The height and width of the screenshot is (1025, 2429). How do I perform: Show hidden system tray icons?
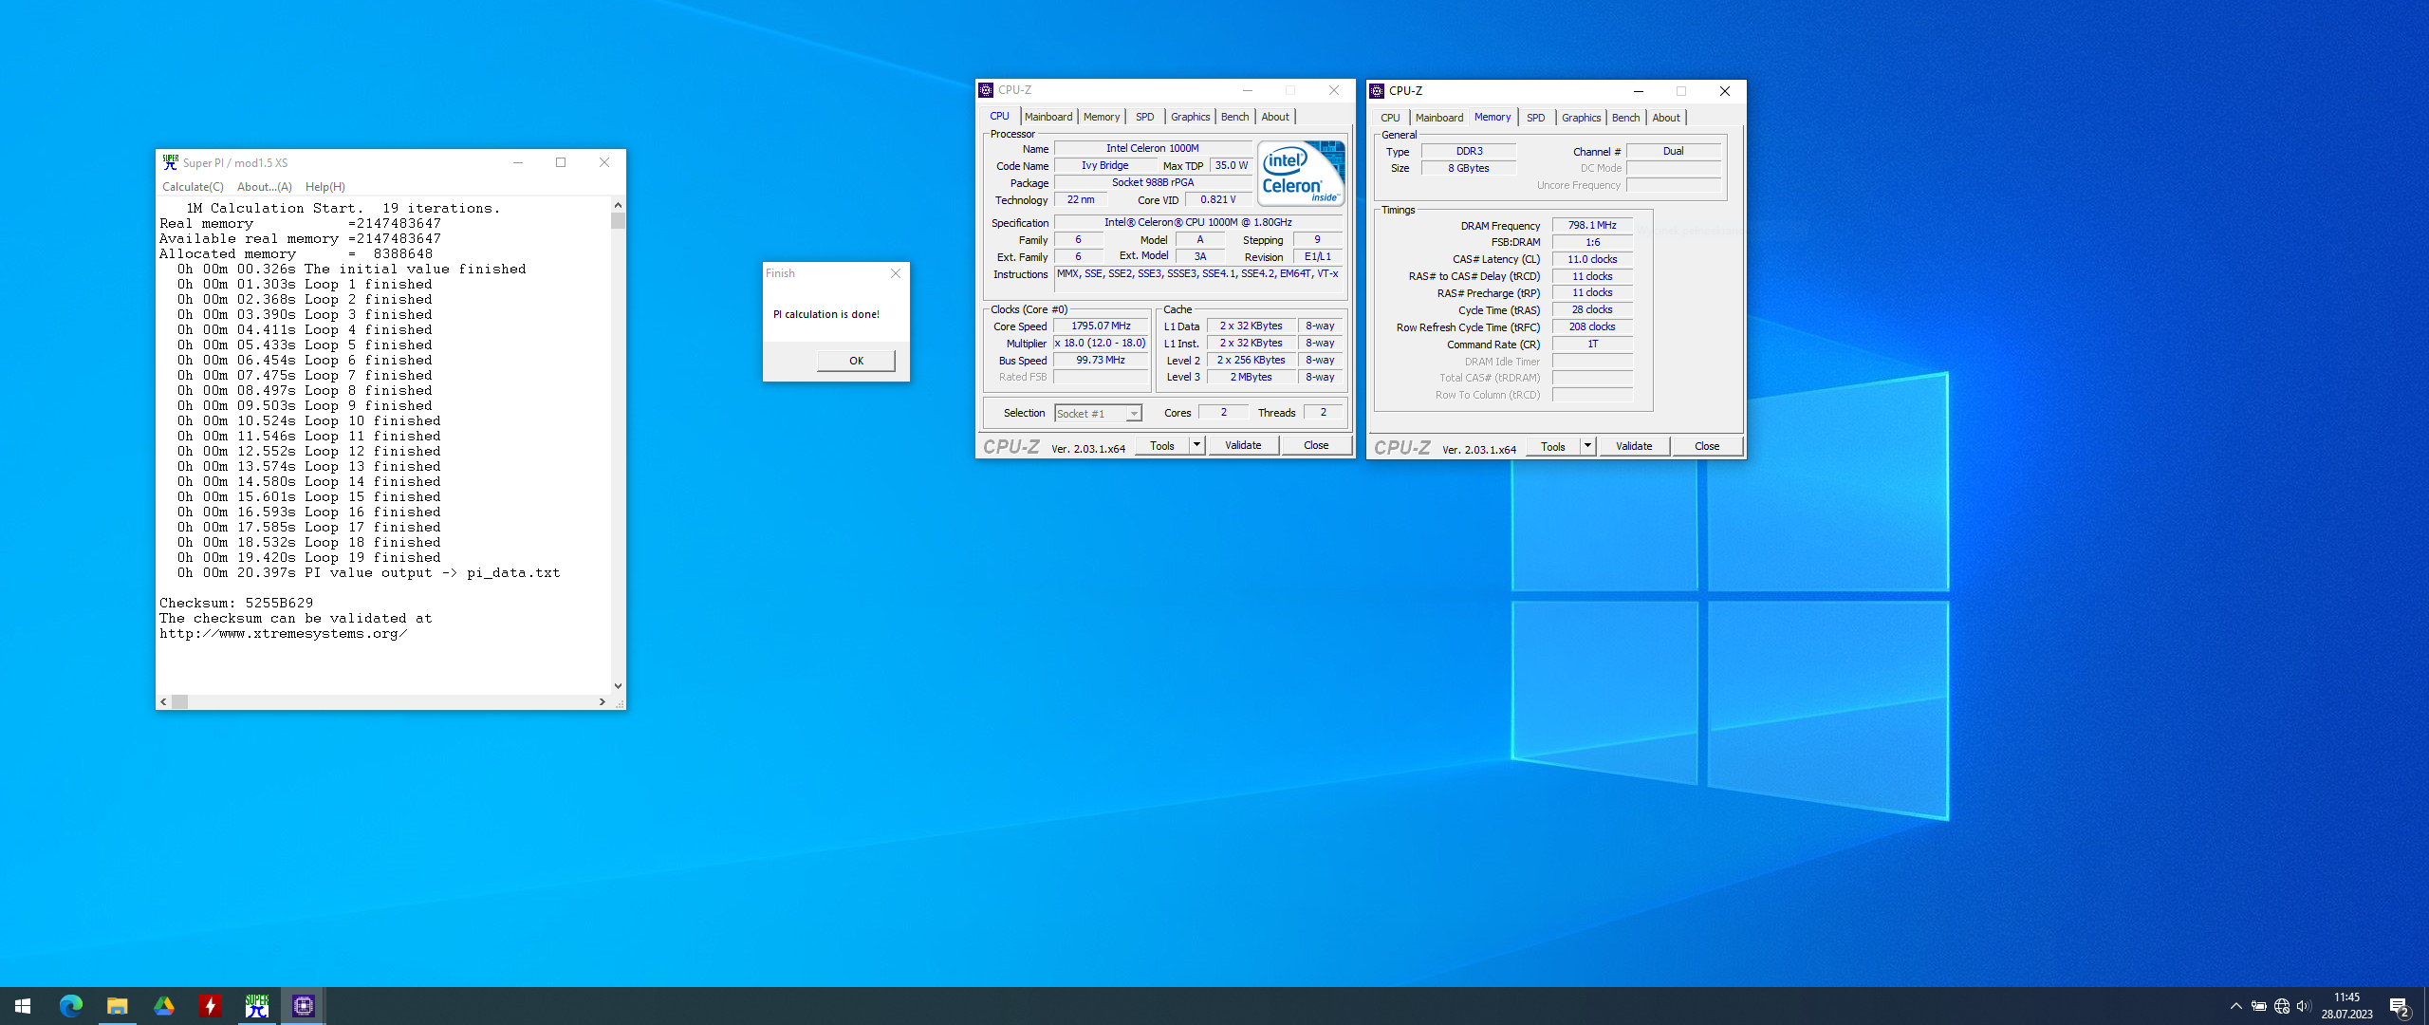[2236, 1006]
